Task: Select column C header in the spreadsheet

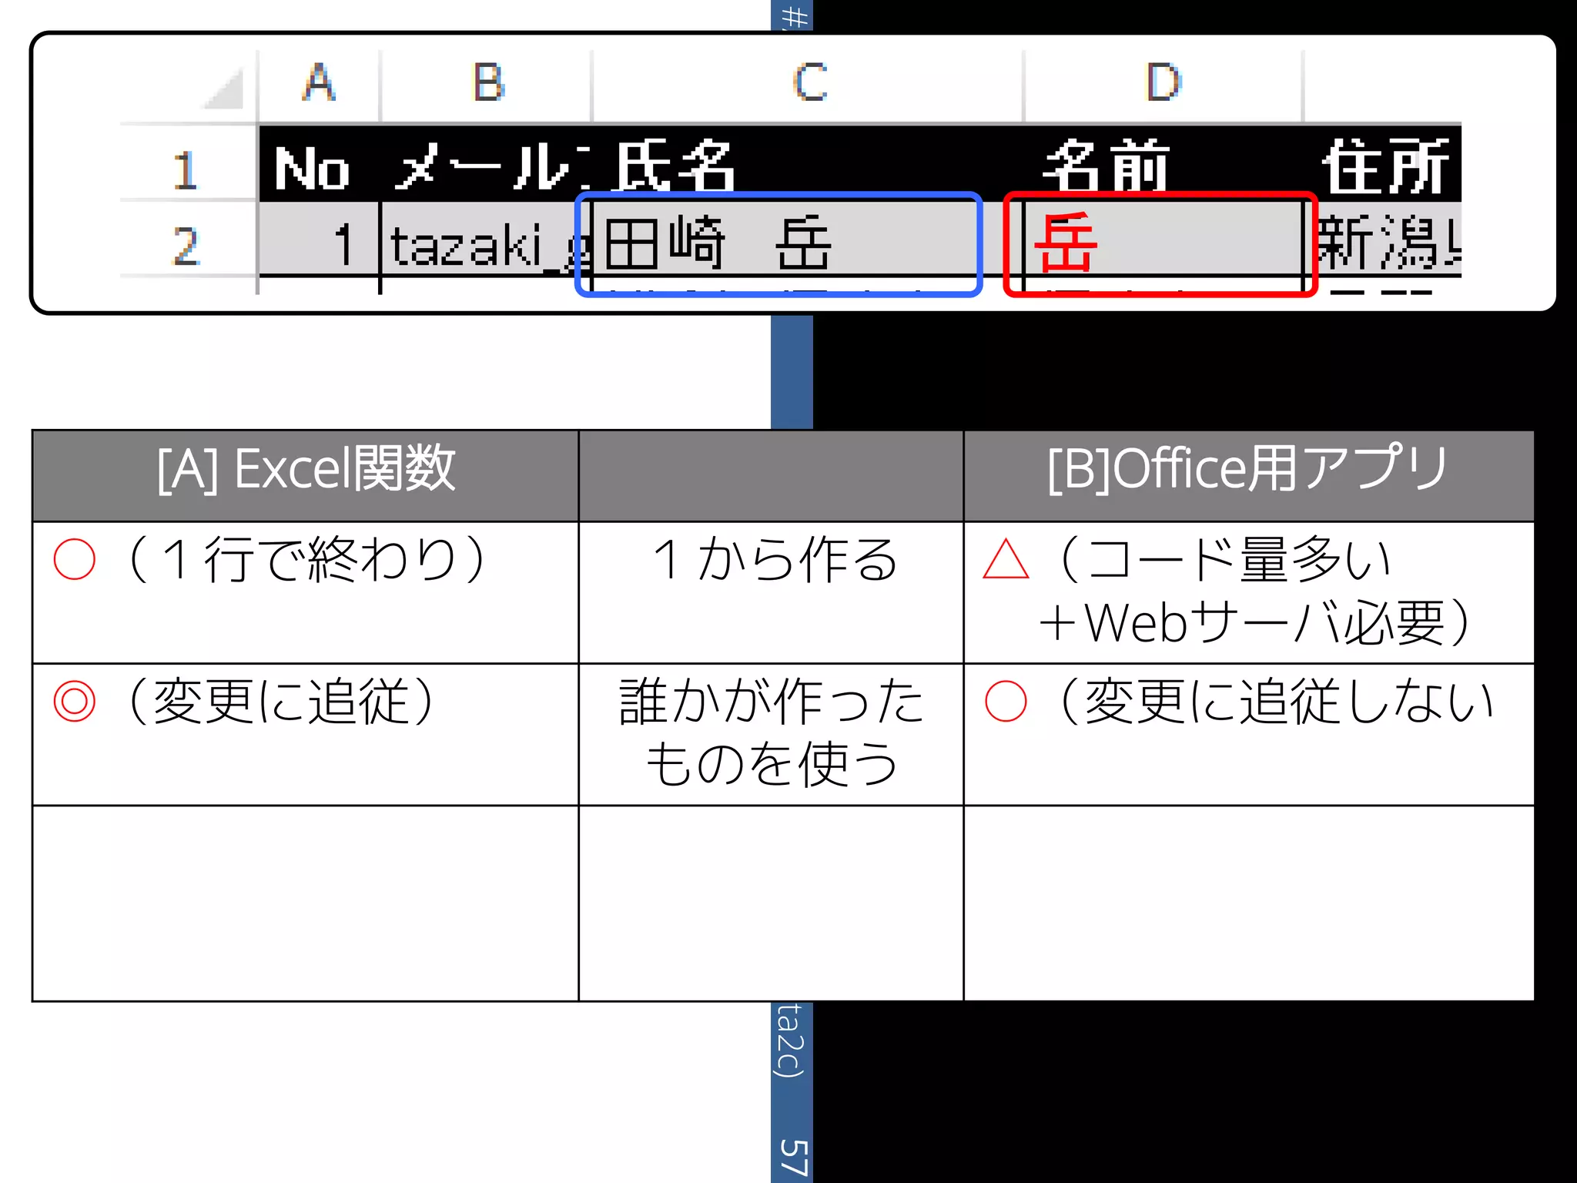Action: (x=809, y=85)
